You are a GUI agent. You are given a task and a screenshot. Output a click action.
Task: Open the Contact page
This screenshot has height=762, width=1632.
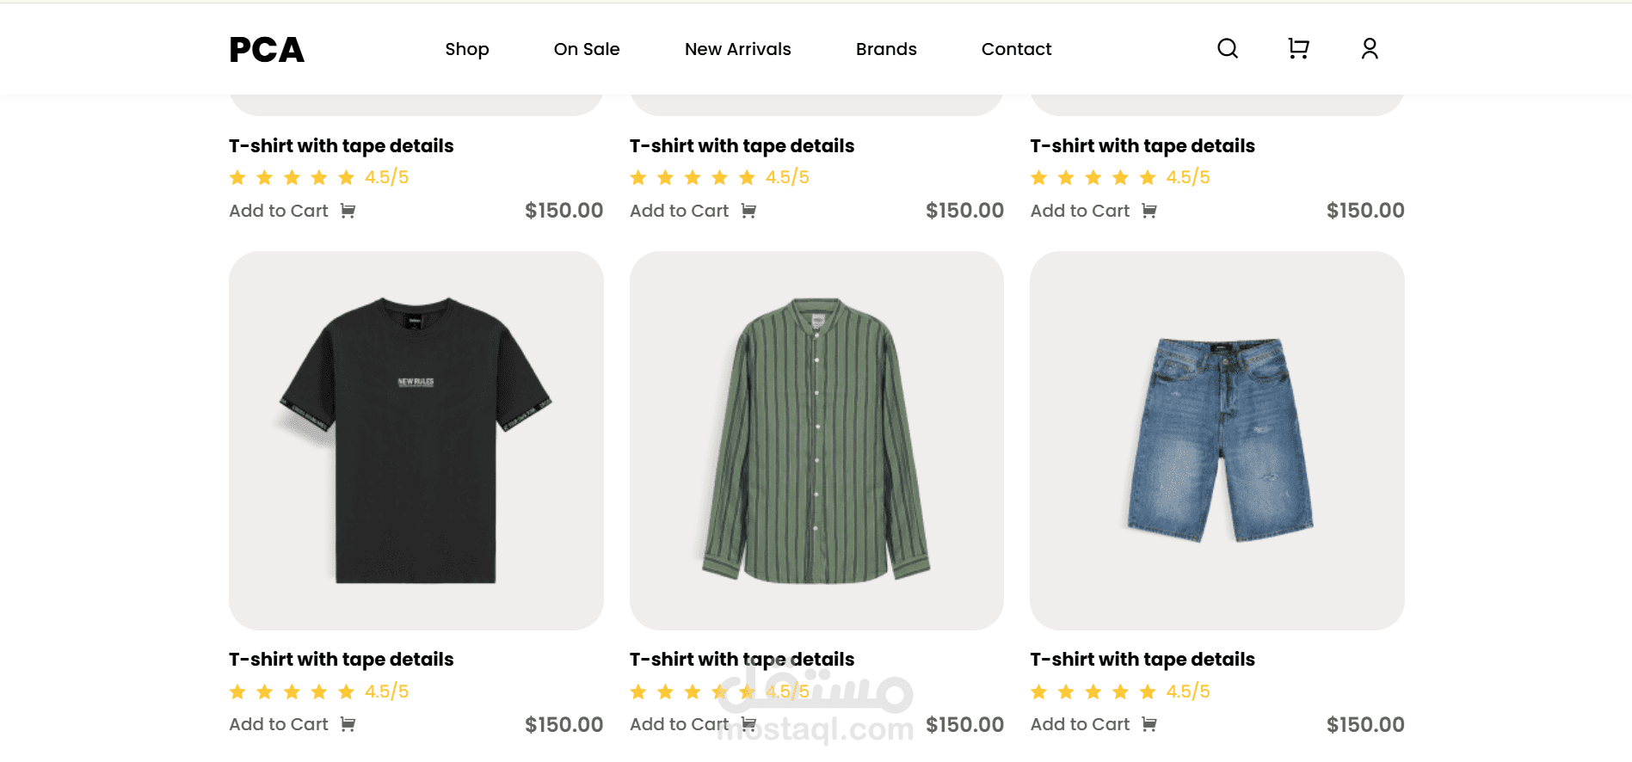point(1016,49)
